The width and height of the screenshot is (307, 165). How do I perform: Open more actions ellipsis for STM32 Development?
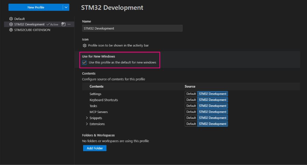click(69, 24)
